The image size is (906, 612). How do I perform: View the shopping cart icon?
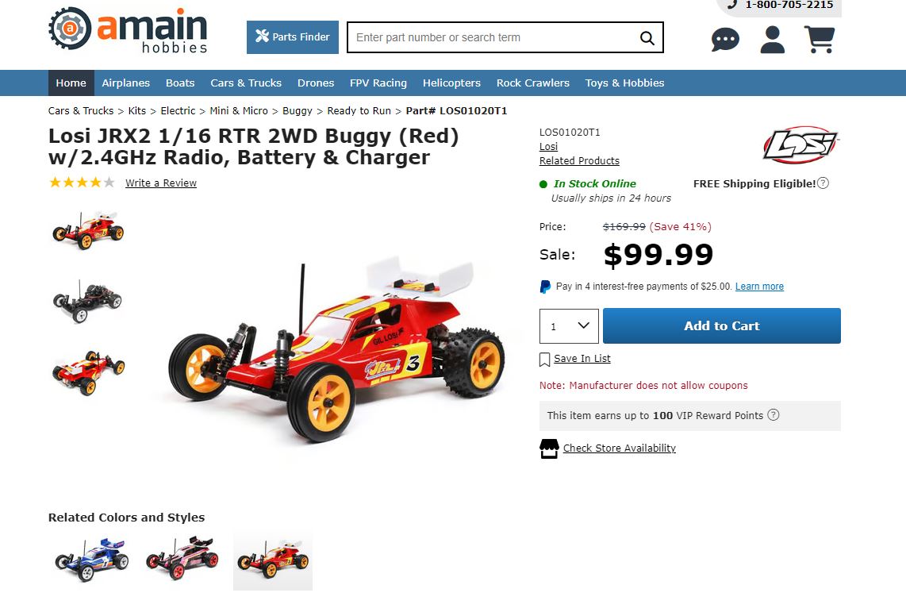pyautogui.click(x=820, y=40)
